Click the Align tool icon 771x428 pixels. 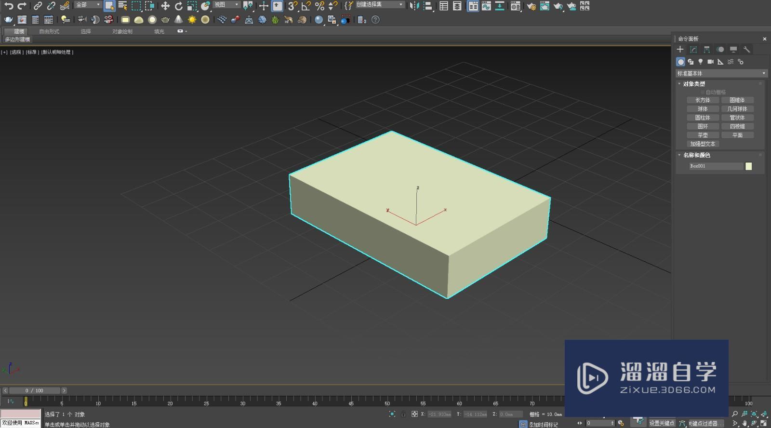427,6
